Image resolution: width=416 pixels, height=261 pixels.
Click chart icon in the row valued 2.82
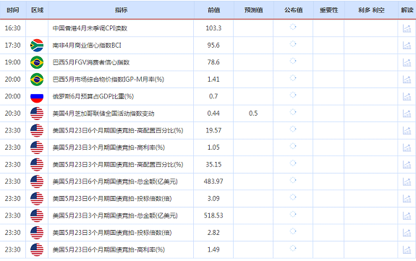click(x=407, y=233)
